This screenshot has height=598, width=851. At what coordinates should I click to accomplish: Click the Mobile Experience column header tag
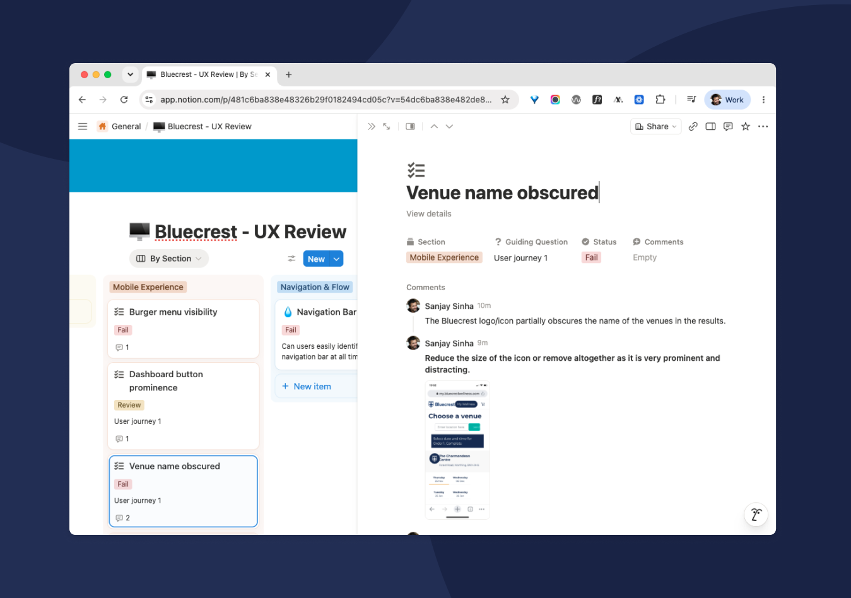[x=148, y=287]
